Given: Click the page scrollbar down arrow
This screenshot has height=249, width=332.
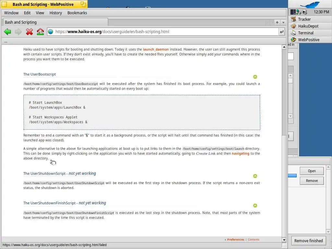Looking at the screenshot, I should pos(284,240).
